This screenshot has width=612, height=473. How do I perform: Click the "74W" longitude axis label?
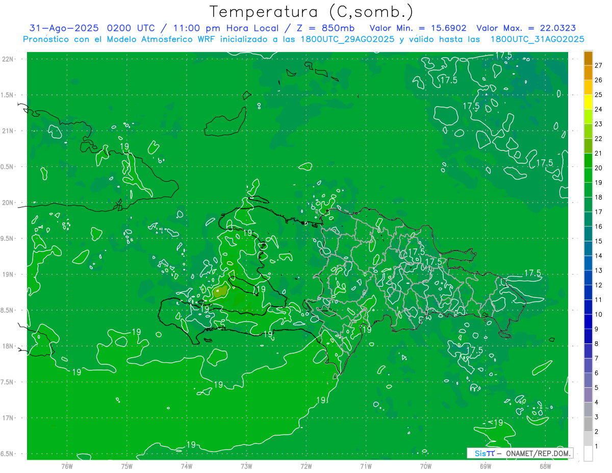187,466
